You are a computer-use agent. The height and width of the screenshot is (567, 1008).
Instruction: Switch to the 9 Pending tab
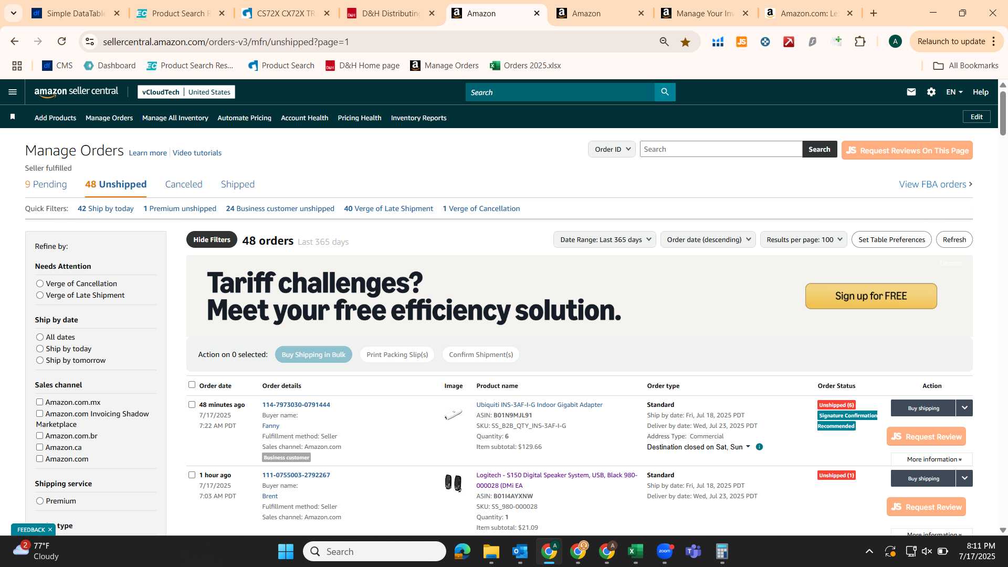(46, 184)
